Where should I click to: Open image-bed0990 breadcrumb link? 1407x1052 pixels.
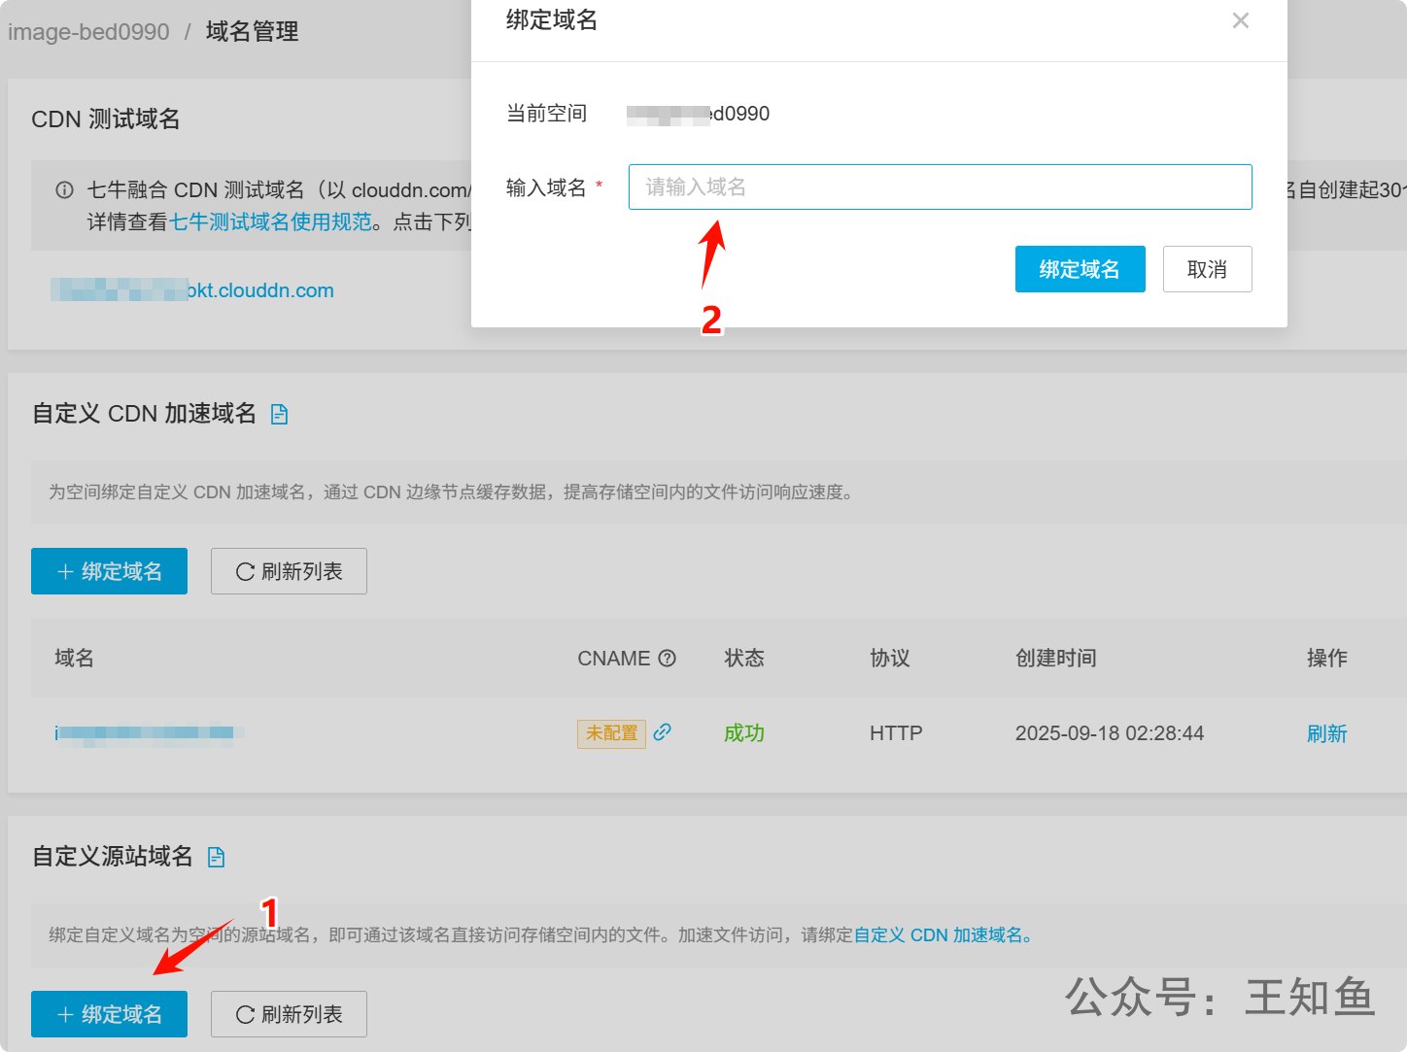pyautogui.click(x=88, y=32)
